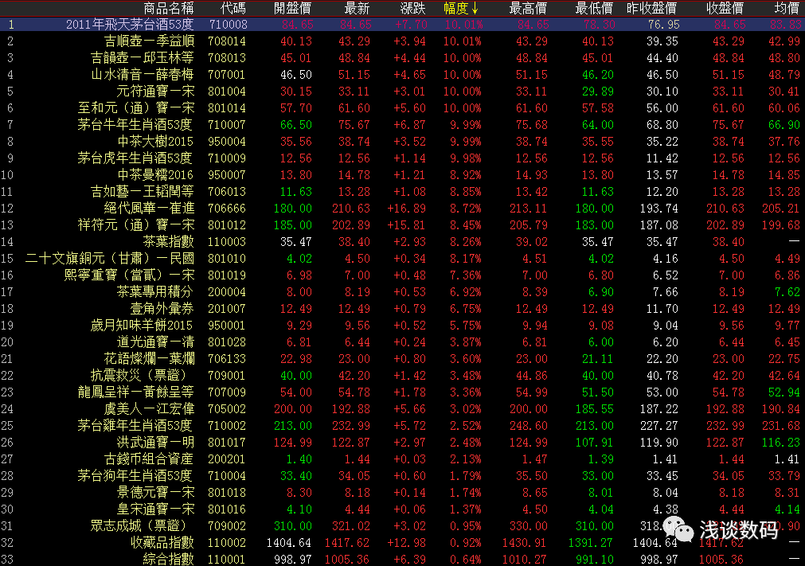805x566 pixels.
Task: Click change value +15.81
Action: click(x=407, y=224)
